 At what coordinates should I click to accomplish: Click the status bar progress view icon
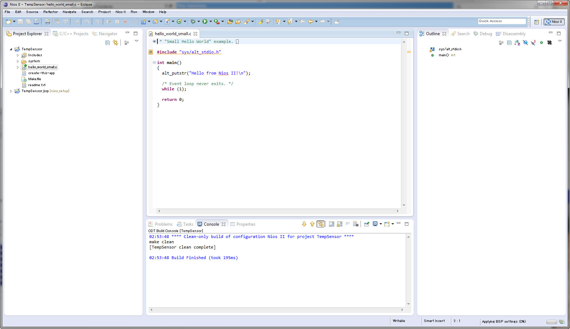pos(562,322)
